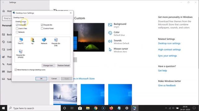Open Desktop icon settings link
The image size is (199, 111).
tap(169, 43)
